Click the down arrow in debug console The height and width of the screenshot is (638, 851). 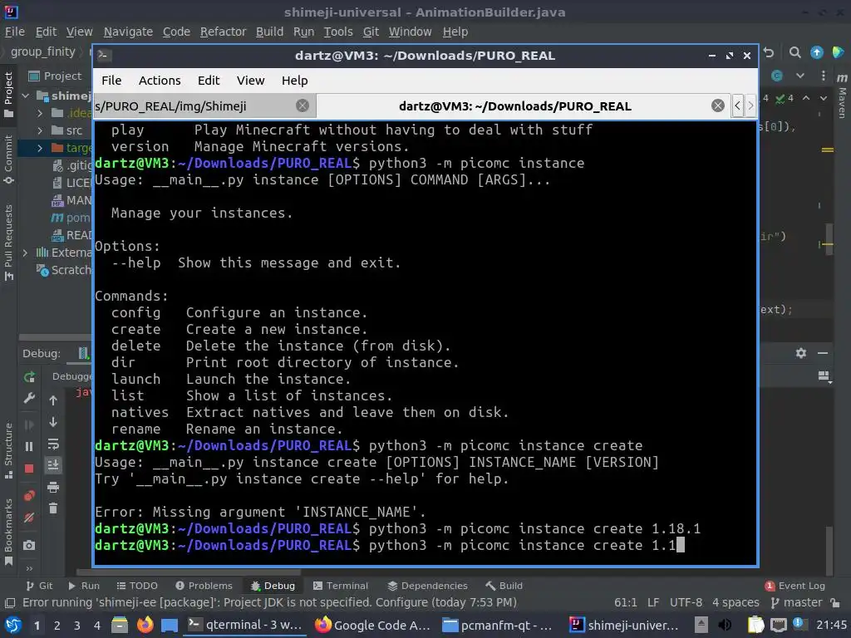tap(53, 421)
